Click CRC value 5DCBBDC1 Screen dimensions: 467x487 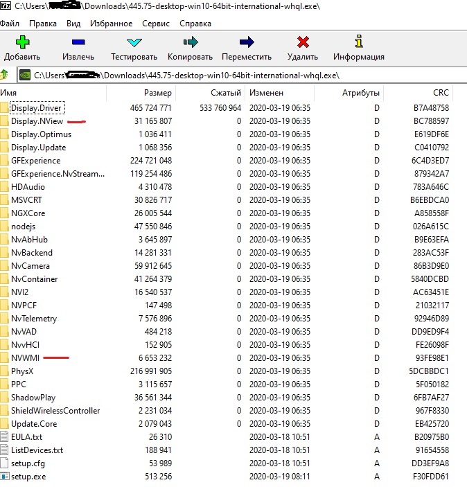(429, 371)
